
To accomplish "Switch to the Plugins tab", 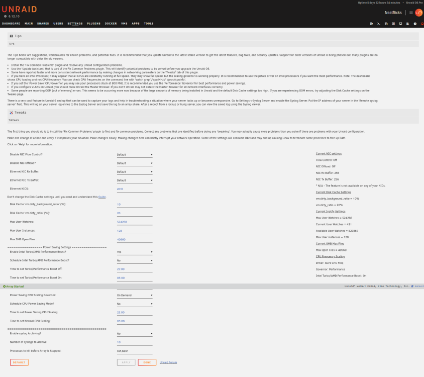I will (x=93, y=24).
